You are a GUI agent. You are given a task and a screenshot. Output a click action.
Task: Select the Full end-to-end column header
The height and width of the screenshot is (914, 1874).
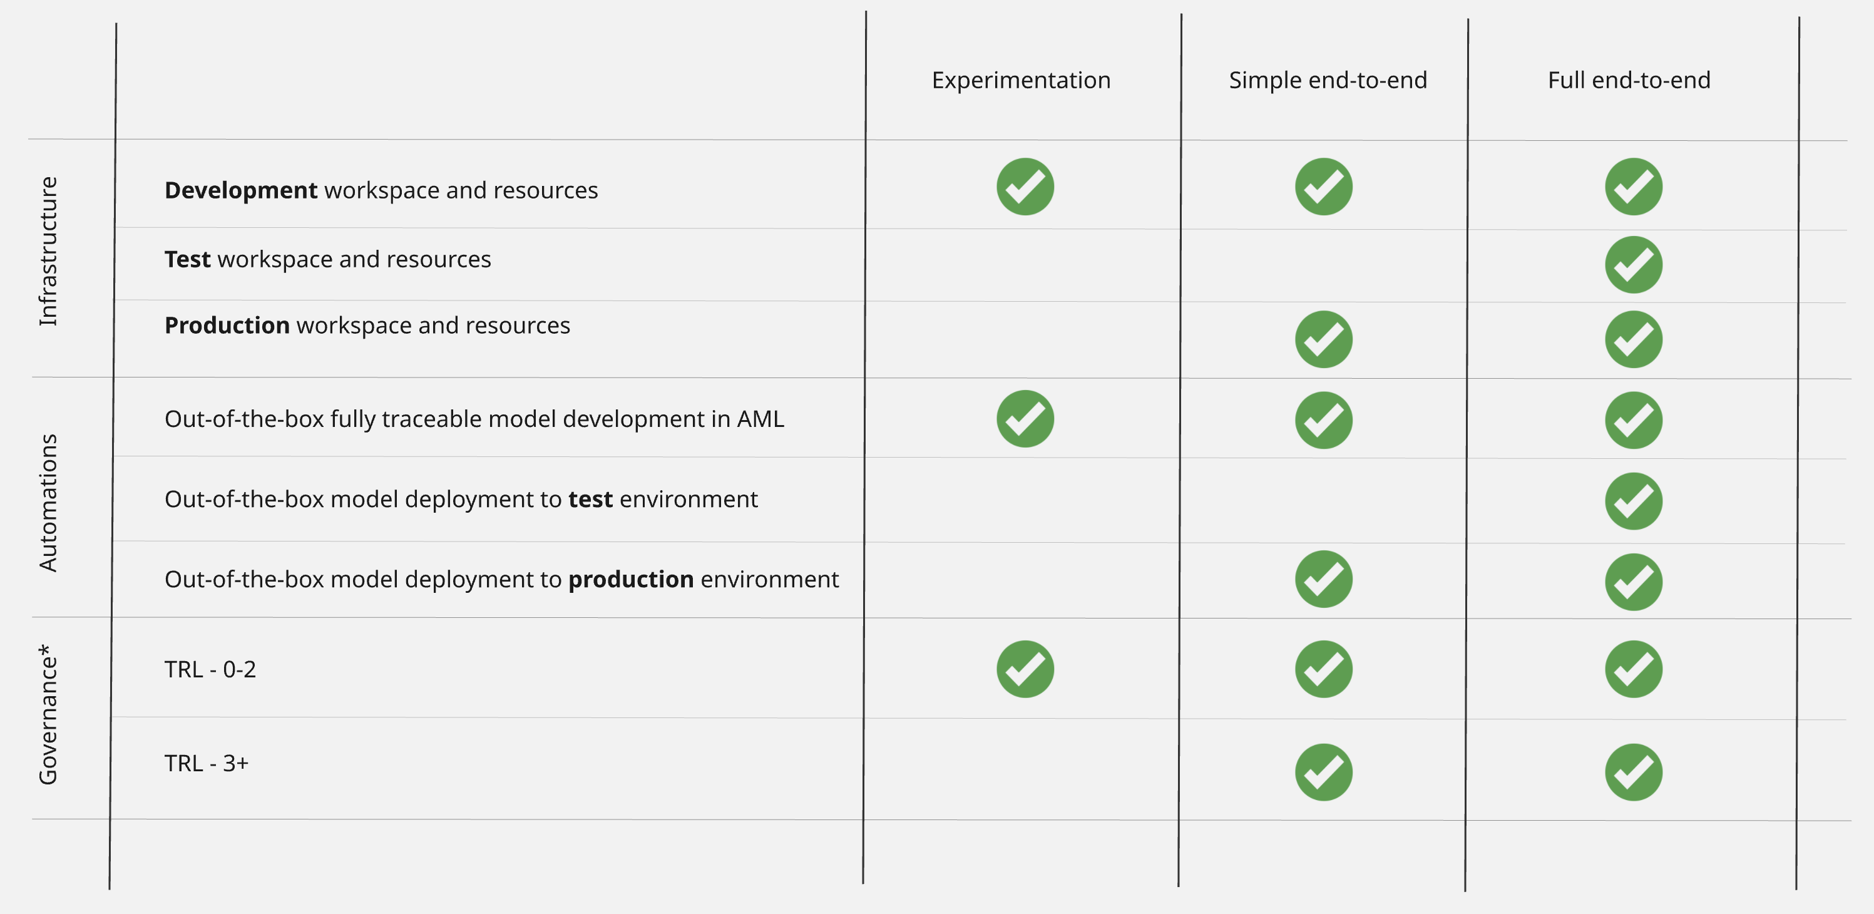(x=1629, y=80)
